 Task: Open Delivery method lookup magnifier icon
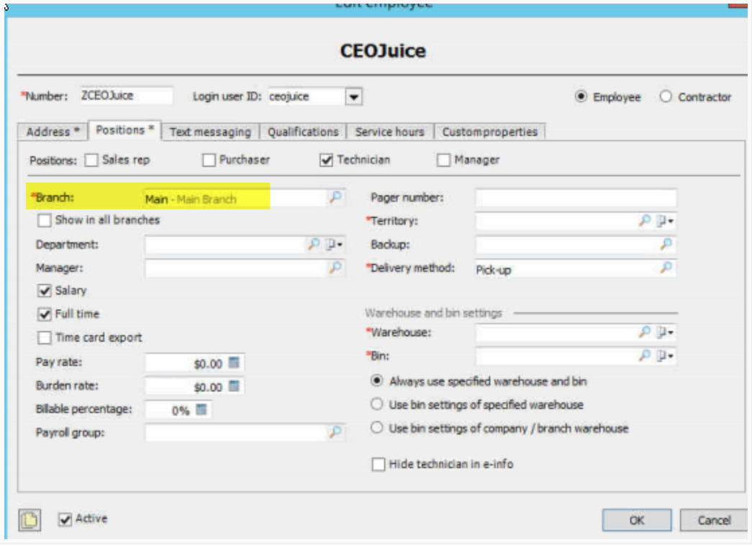666,267
